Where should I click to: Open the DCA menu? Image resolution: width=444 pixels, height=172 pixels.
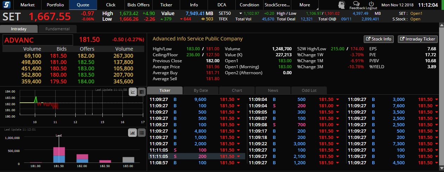click(x=222, y=5)
